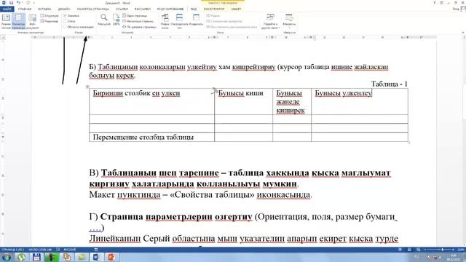466x262 pixels.
Task: Enable the Сетка gridlines checkbox
Action: (x=69, y=21)
